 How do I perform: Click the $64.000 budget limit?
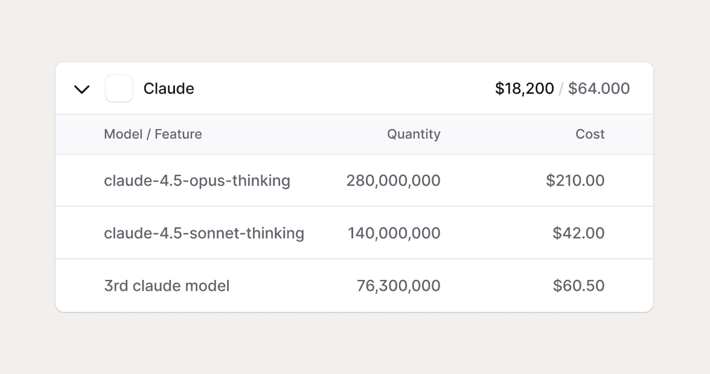(598, 89)
